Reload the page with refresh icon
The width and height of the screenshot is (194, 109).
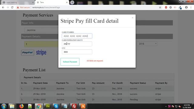coord(12,7)
